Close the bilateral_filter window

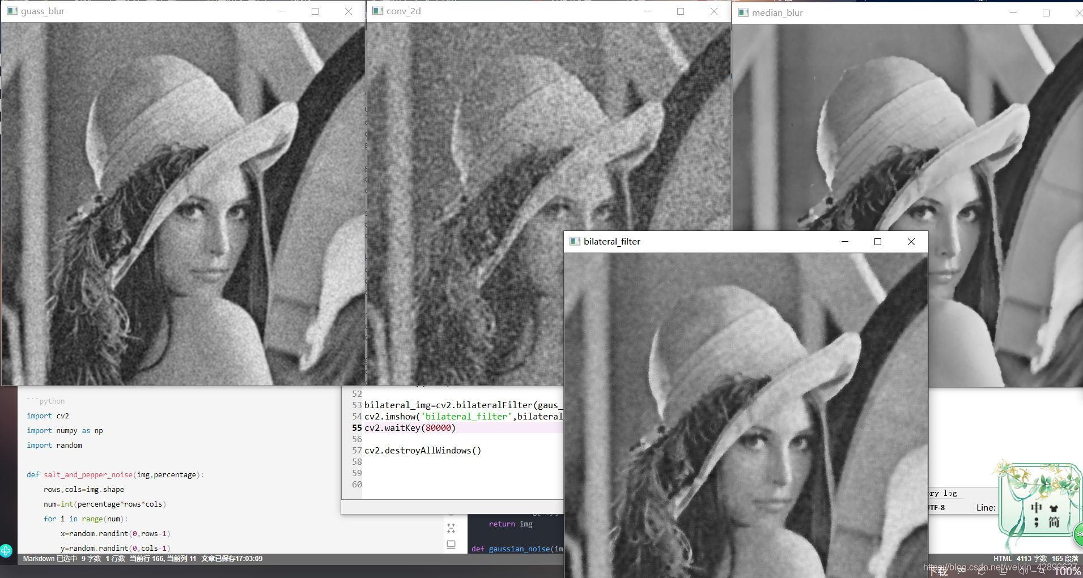(x=911, y=241)
